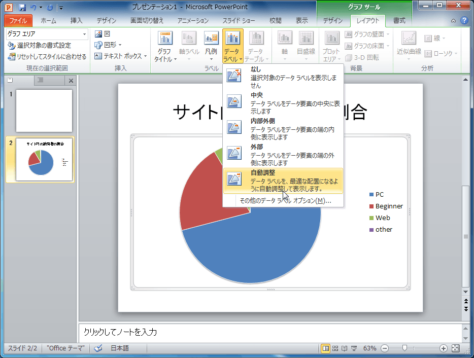Viewport: 474px width, 358px height.
Task: Switch to the 校閲 tab
Action: pyautogui.click(x=276, y=21)
